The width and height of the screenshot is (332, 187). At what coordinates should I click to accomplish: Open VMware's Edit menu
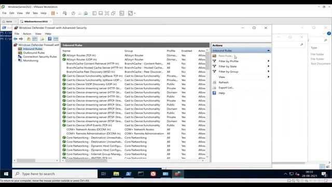click(x=11, y=13)
